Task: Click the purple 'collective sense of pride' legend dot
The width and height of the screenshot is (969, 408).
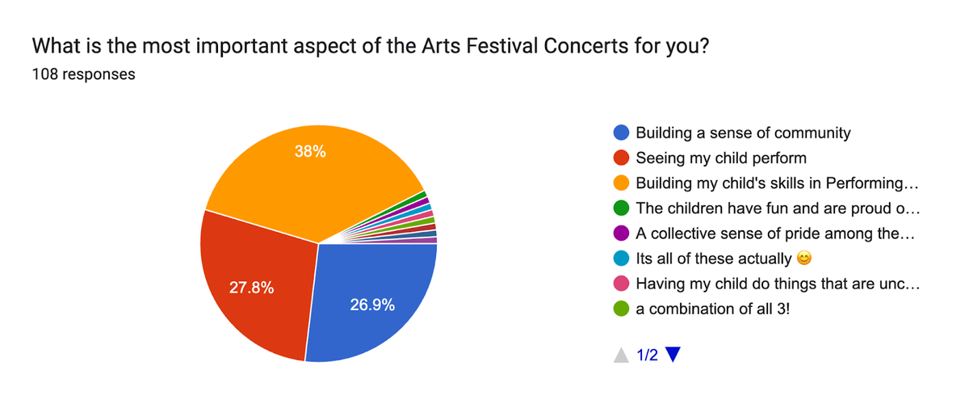Action: [x=622, y=233]
